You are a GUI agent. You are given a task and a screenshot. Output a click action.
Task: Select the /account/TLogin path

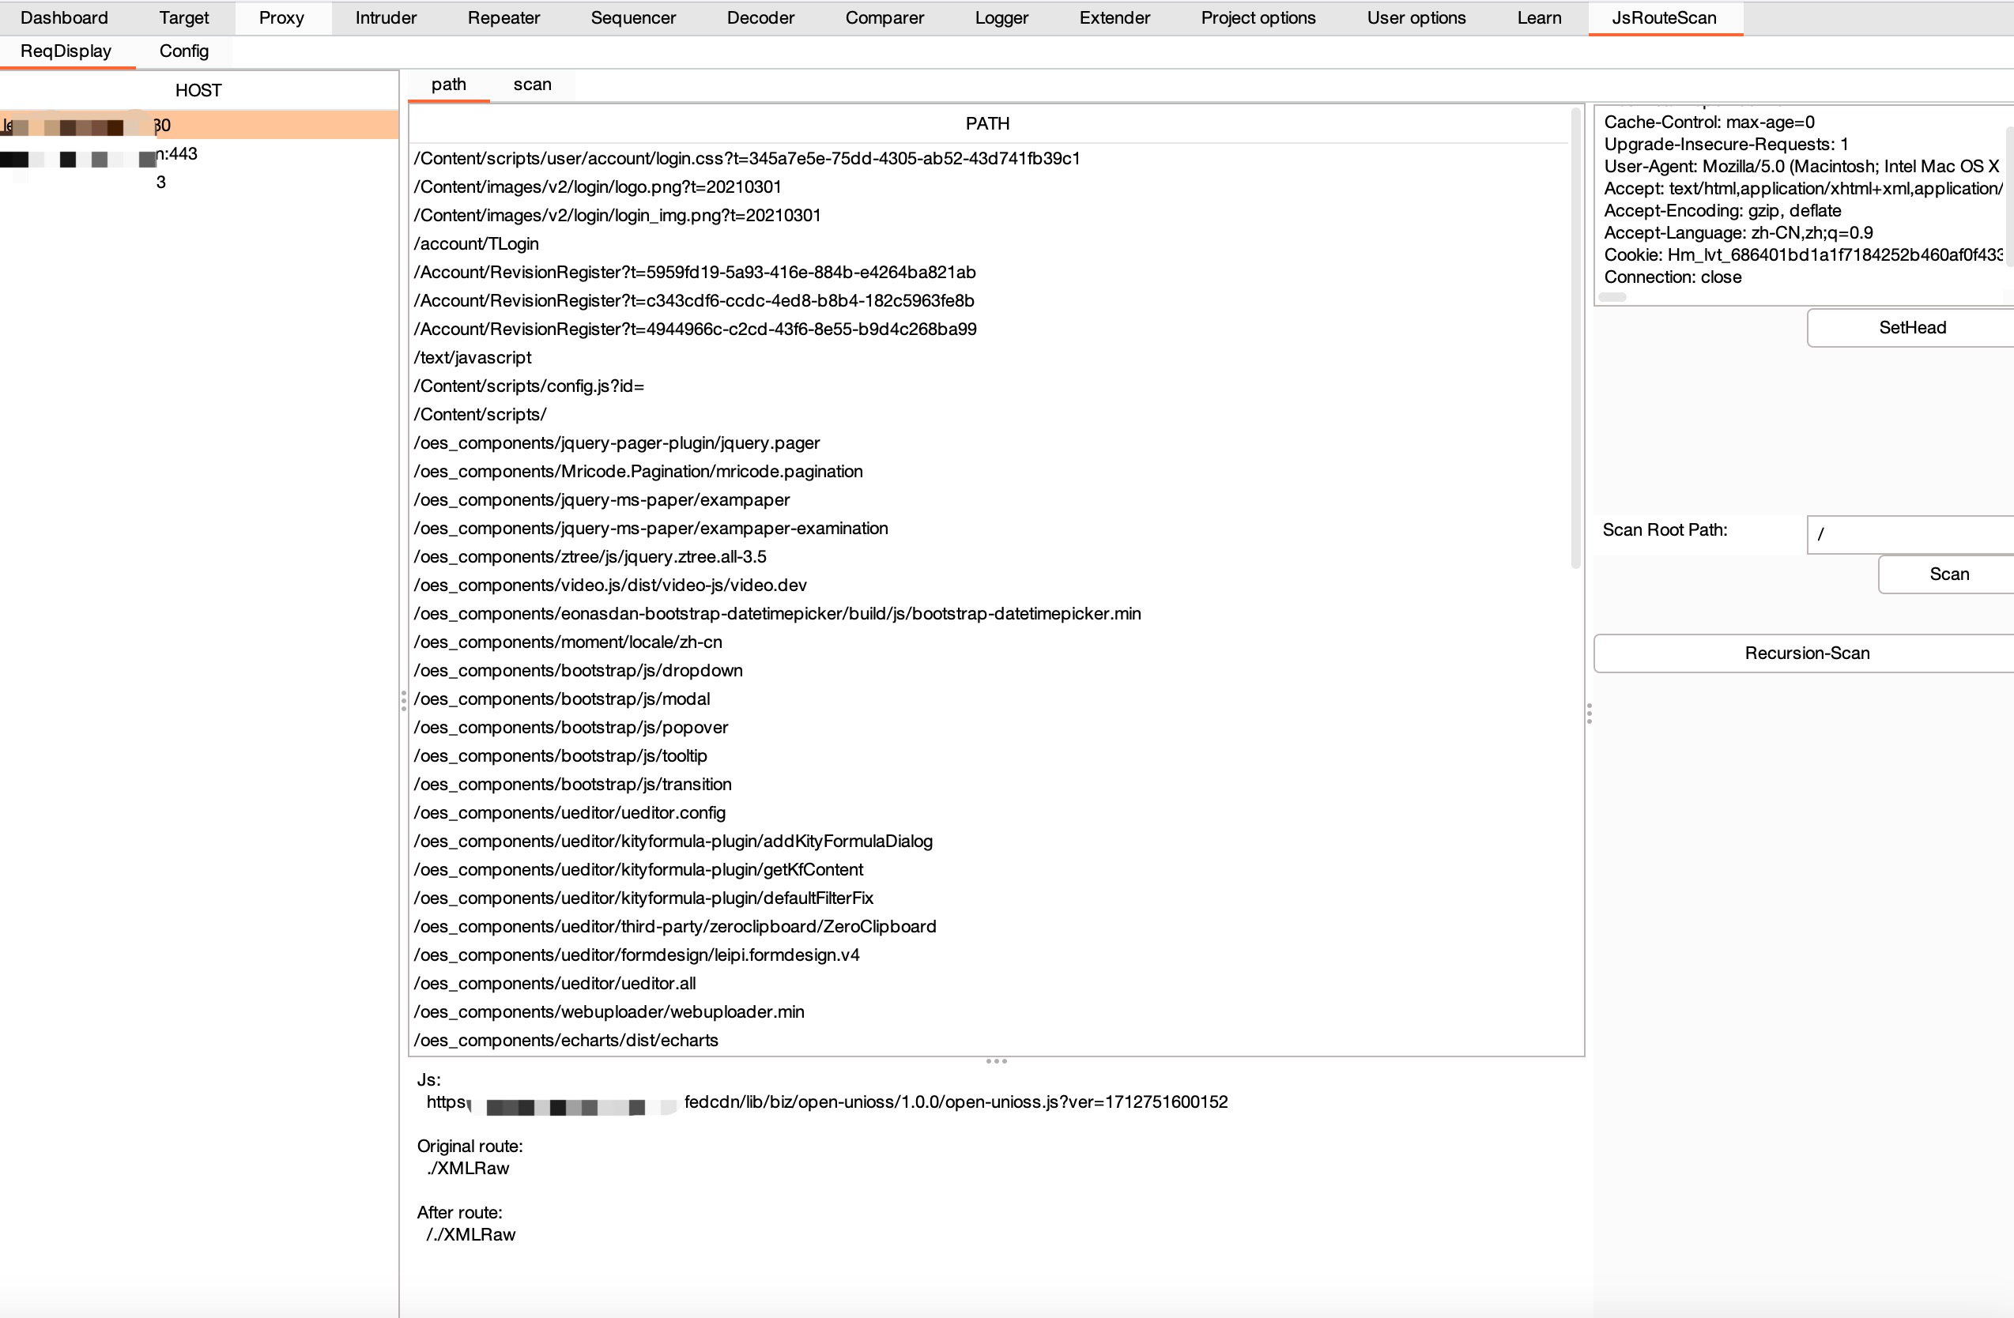(x=477, y=243)
